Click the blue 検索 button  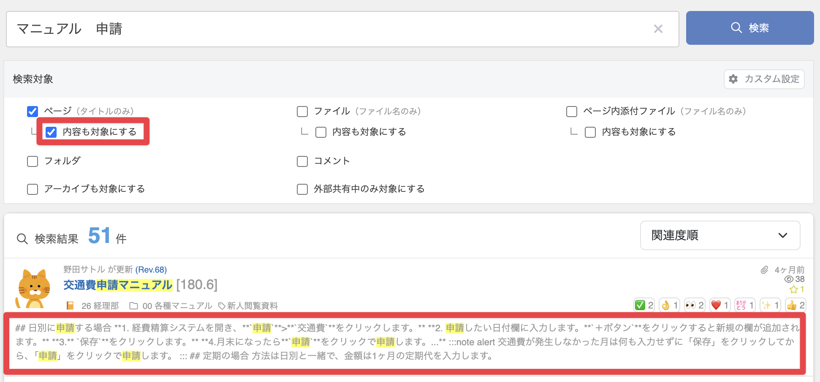coord(749,28)
